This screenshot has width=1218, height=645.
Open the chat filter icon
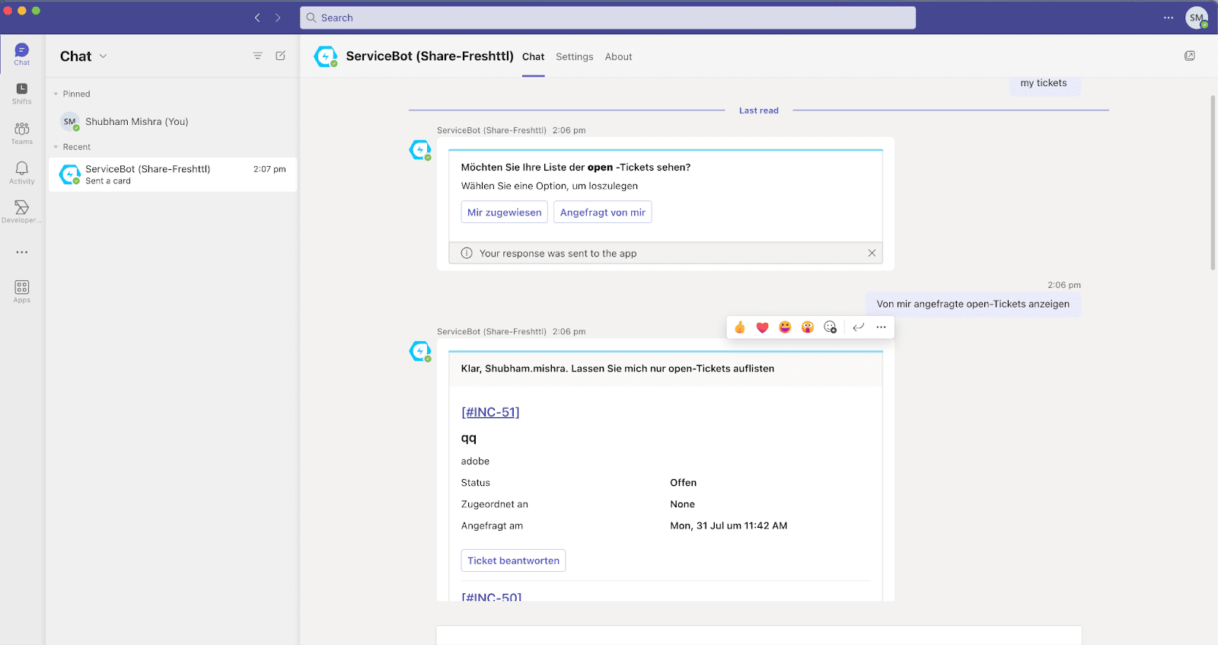[x=258, y=56]
